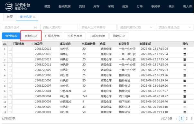The height and width of the screenshot is (124, 194).
Task: Open the 库存 menu
Action: [97, 6]
